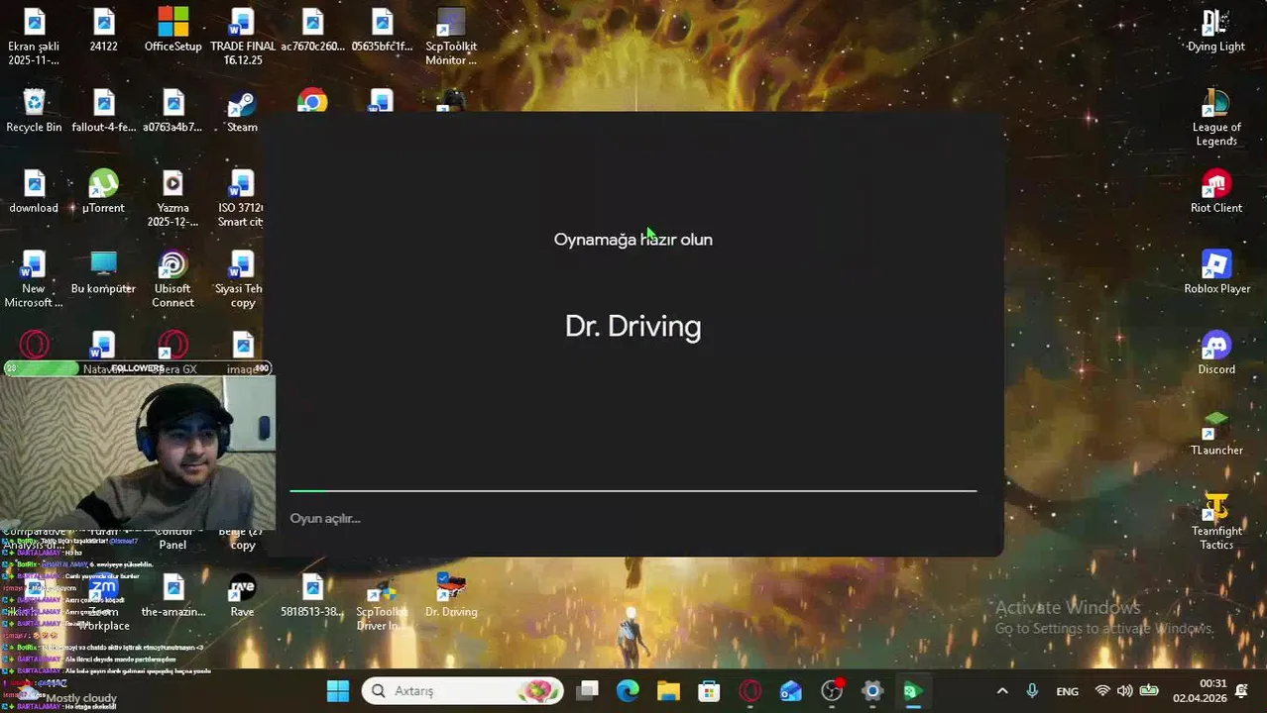Select the Steam desktop icon

point(242,112)
